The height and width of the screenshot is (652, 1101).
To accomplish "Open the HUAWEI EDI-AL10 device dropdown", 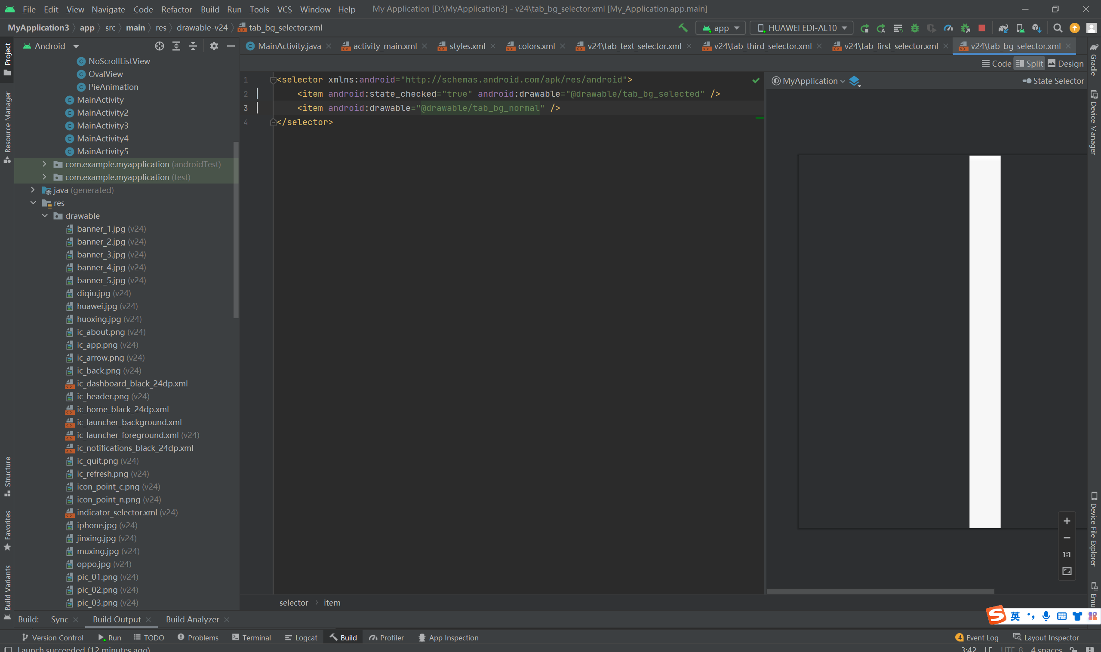I will (802, 28).
